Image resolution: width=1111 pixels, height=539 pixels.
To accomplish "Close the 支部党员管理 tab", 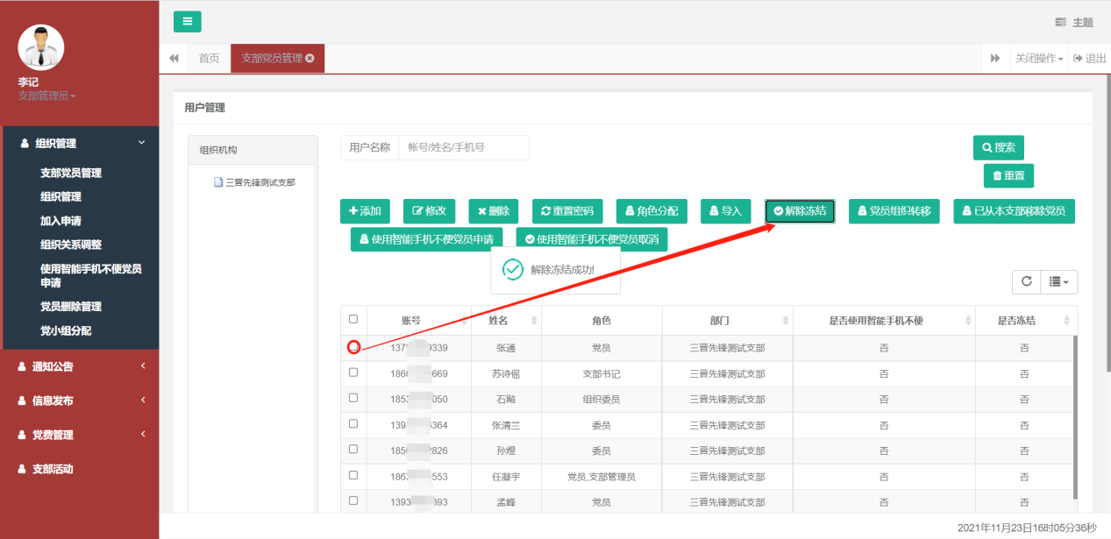I will (310, 59).
